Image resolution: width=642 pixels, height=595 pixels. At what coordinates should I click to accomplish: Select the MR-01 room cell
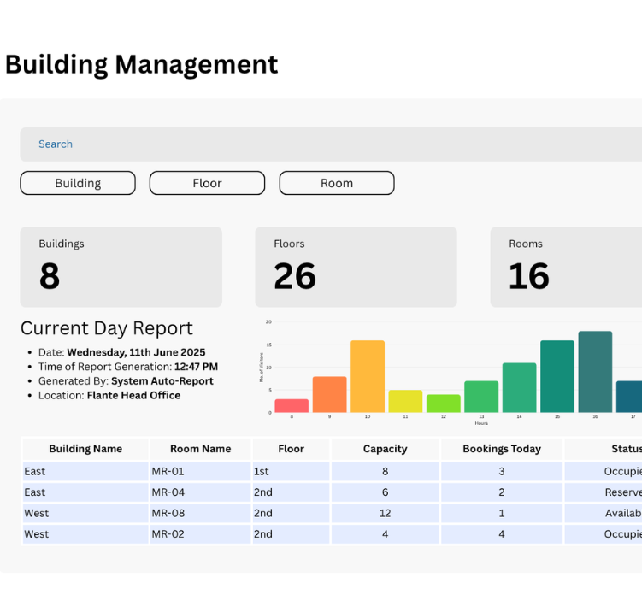[x=201, y=471]
